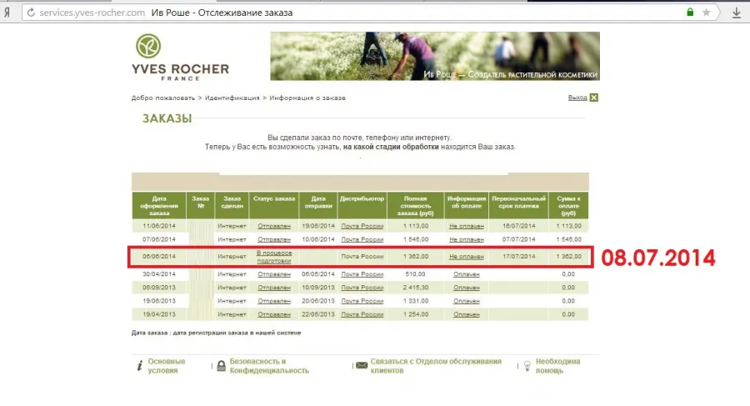Viewport: 750px width, 406px height.
Task: Click the 2 415,30 total cost cell
Action: [x=416, y=288]
